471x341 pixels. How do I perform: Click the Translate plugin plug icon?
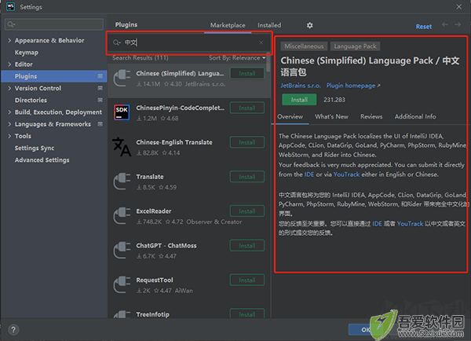[122, 181]
